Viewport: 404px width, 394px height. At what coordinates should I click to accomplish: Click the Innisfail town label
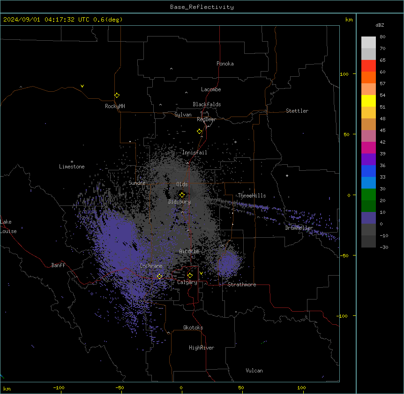click(195, 153)
